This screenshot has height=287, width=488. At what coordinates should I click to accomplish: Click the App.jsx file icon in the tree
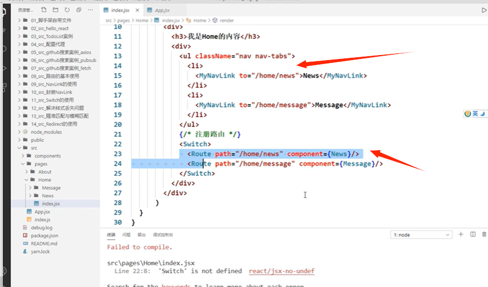(30, 211)
